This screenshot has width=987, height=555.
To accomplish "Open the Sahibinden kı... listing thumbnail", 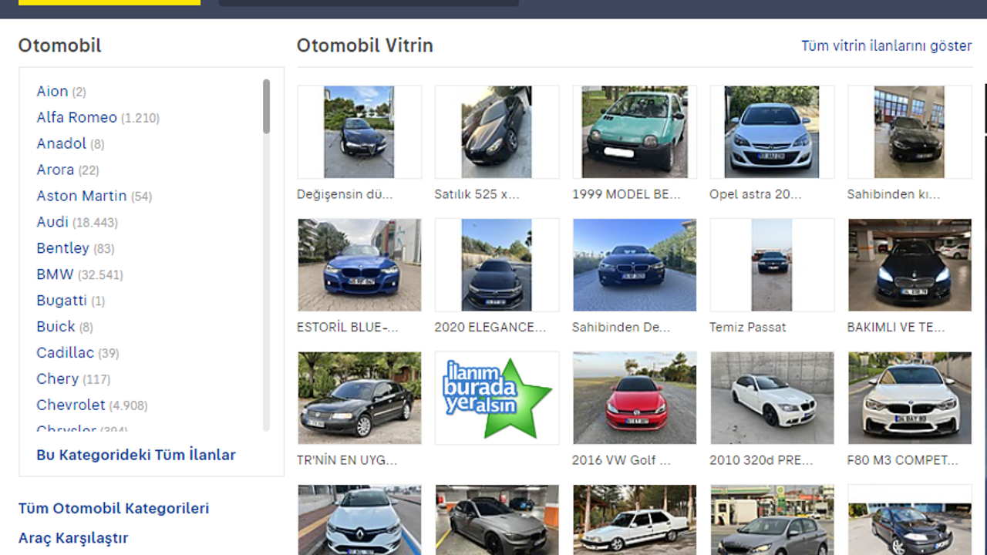I will (x=910, y=132).
